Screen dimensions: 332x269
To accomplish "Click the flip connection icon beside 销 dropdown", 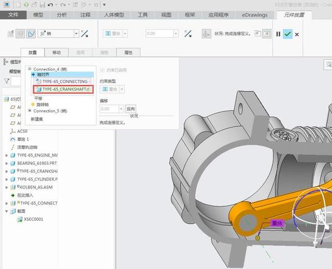I will [x=85, y=34].
